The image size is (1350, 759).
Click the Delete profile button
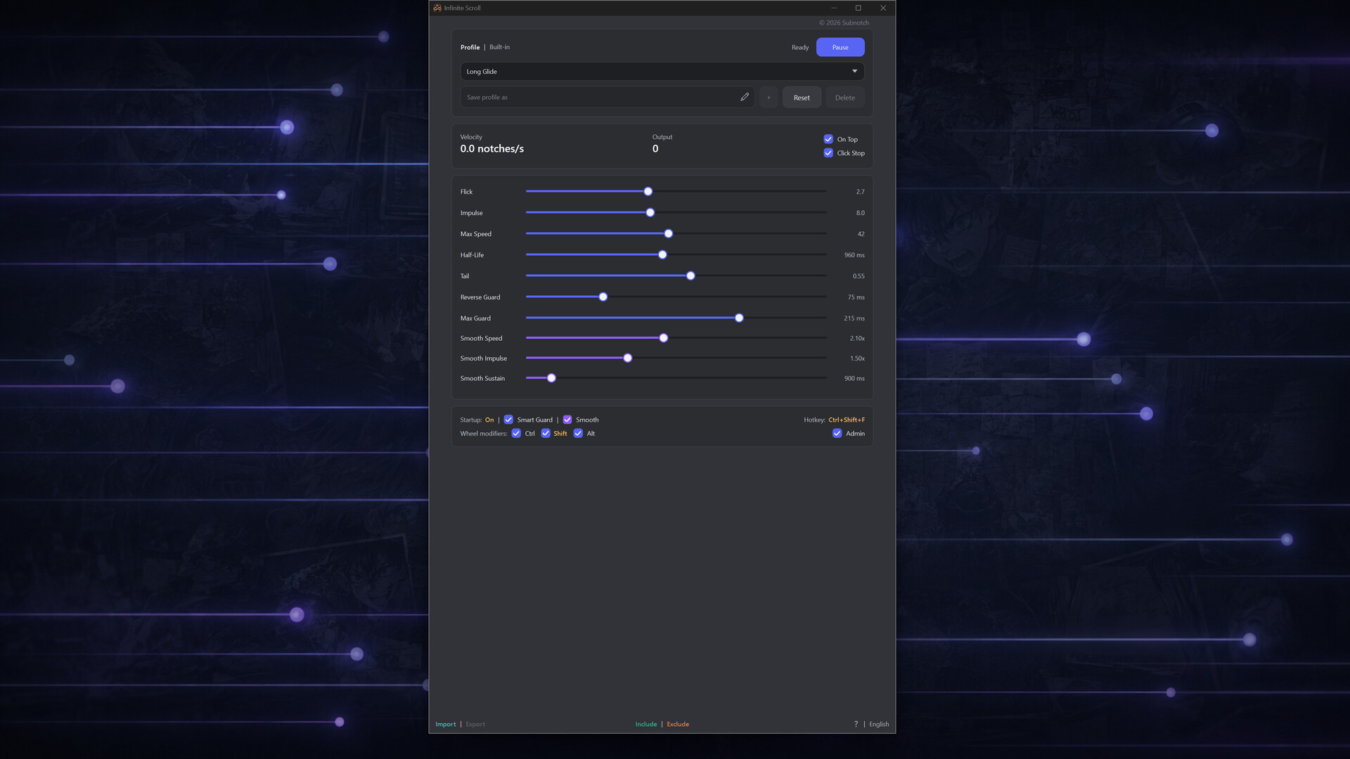(845, 98)
